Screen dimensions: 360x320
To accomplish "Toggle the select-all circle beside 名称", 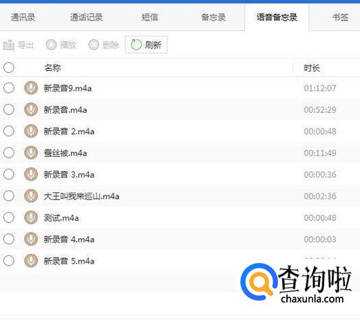I will (9, 67).
